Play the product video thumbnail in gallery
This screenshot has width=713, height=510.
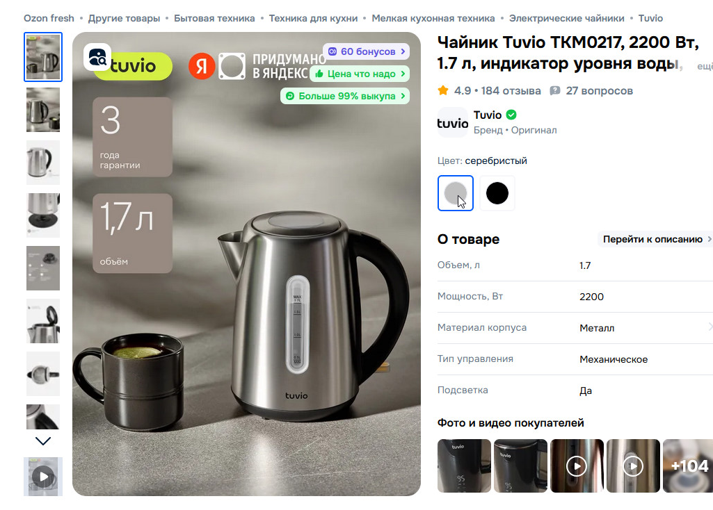point(42,477)
